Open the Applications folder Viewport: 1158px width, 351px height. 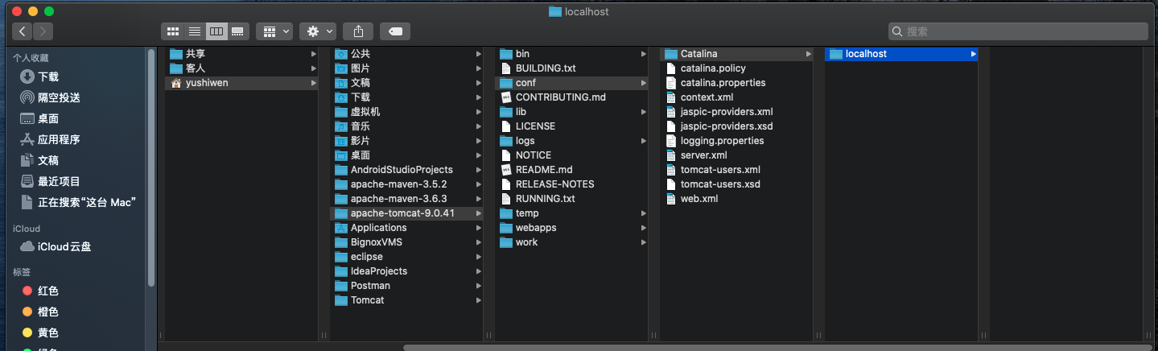(x=406, y=228)
